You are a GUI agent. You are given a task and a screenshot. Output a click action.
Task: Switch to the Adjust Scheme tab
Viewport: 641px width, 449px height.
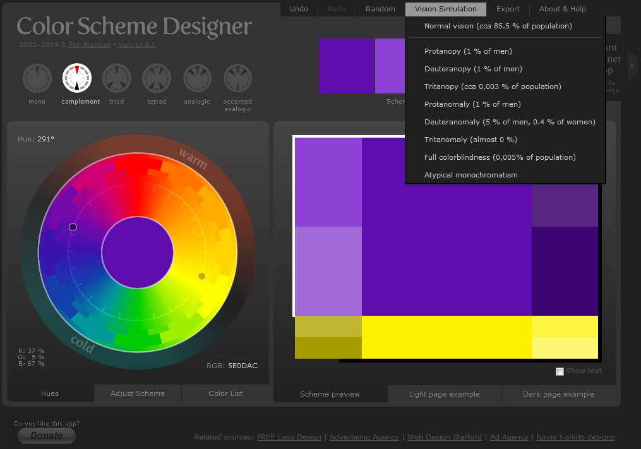coord(138,393)
